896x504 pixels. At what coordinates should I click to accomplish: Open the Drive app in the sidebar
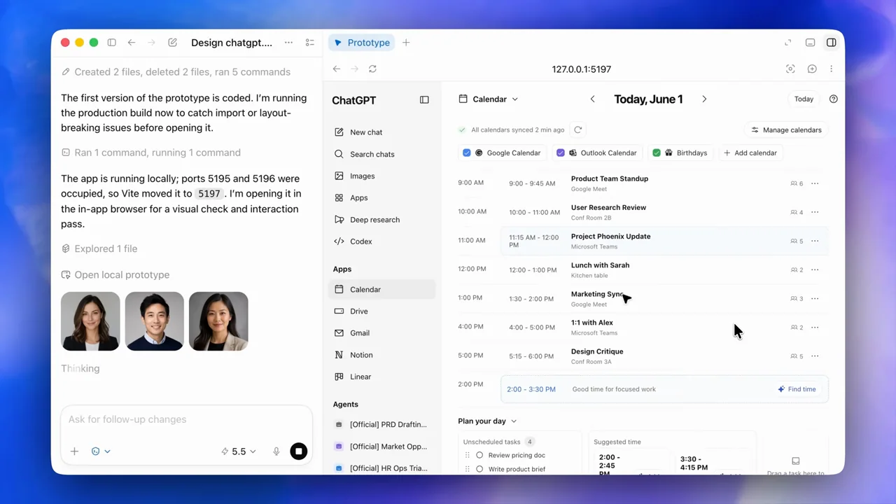(381, 311)
